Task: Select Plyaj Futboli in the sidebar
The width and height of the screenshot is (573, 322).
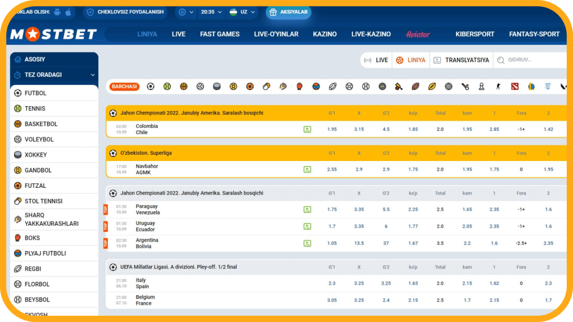Action: [x=54, y=253]
